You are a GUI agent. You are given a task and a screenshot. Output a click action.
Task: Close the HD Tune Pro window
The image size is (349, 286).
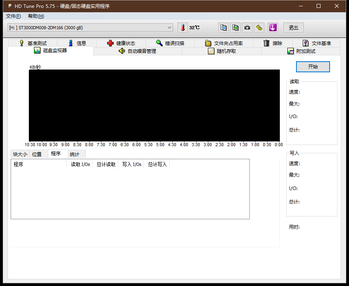(337, 6)
